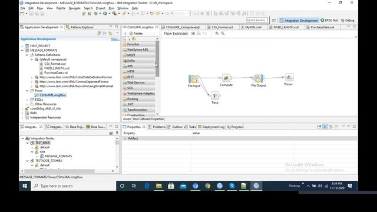
Task: Expand the Artifact property row
Action: pyautogui.click(x=125, y=138)
